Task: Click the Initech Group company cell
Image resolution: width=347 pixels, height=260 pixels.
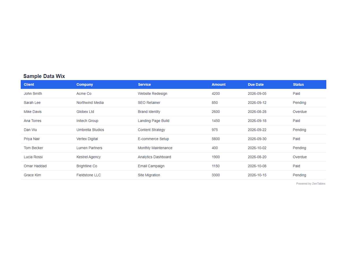Action: tap(87, 121)
